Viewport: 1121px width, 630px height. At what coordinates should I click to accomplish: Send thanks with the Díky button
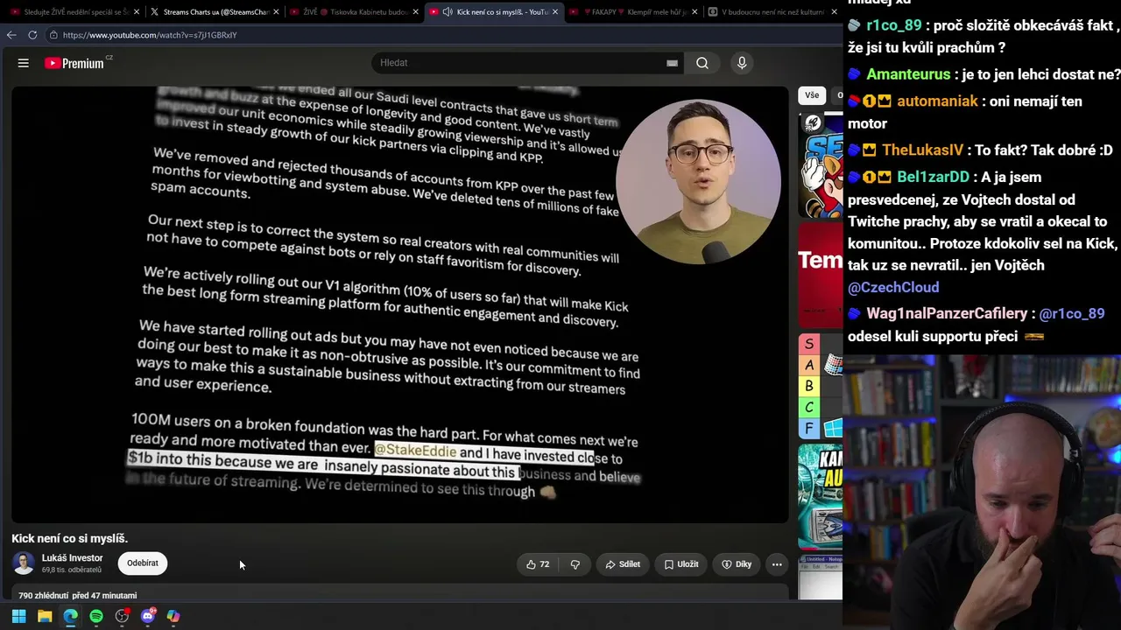coord(737,564)
